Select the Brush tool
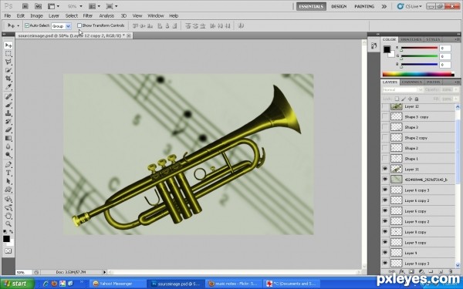The image size is (463, 289). [8, 105]
